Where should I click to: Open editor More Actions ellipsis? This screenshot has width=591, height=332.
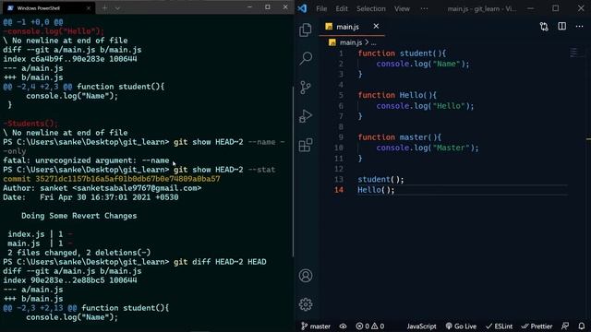(579, 27)
